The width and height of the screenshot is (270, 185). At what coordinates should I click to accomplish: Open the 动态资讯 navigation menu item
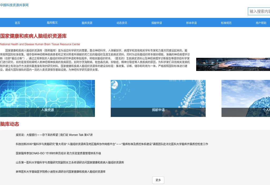122,23
